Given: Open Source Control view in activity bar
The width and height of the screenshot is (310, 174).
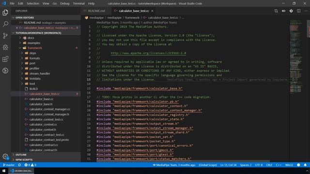Looking at the screenshot, I should click(x=5, y=36).
